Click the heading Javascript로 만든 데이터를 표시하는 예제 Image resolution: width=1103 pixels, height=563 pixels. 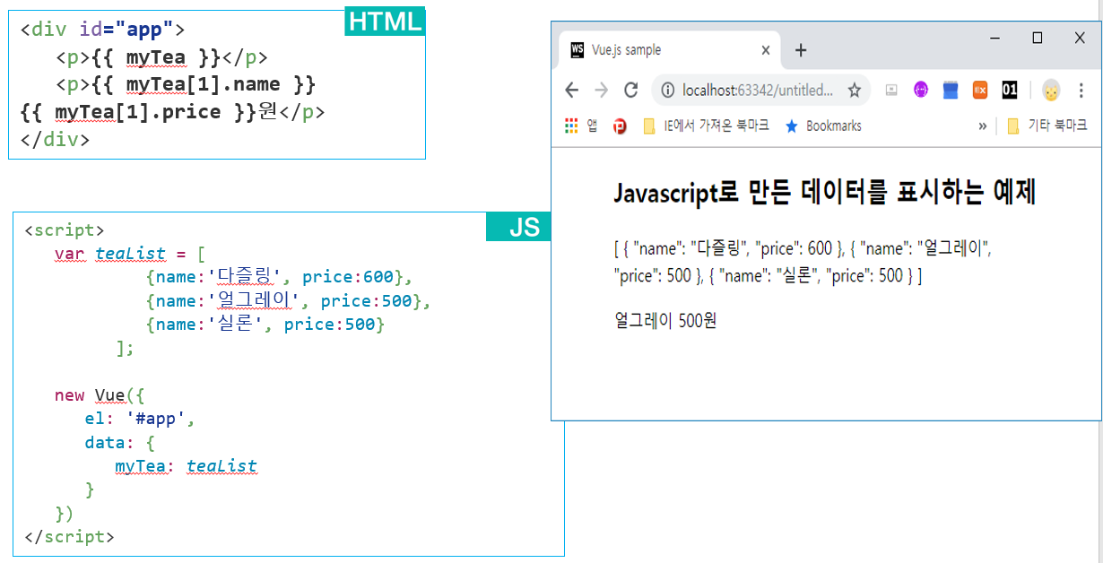[825, 193]
